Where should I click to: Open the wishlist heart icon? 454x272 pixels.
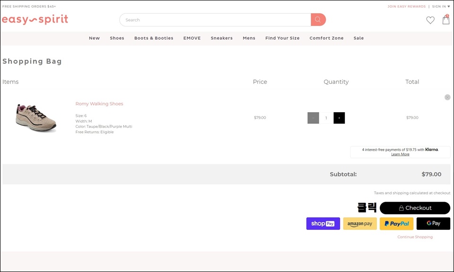(x=430, y=20)
